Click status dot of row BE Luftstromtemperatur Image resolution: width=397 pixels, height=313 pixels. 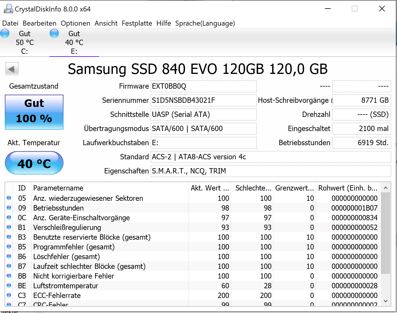(x=9, y=286)
